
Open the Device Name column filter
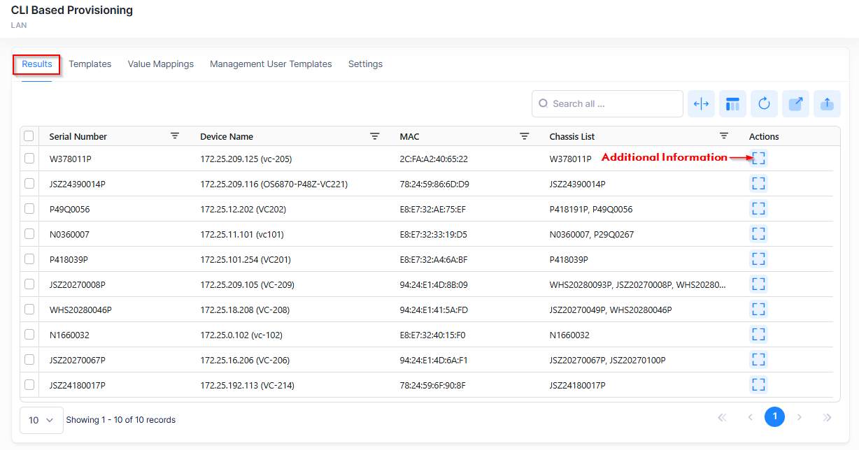375,136
